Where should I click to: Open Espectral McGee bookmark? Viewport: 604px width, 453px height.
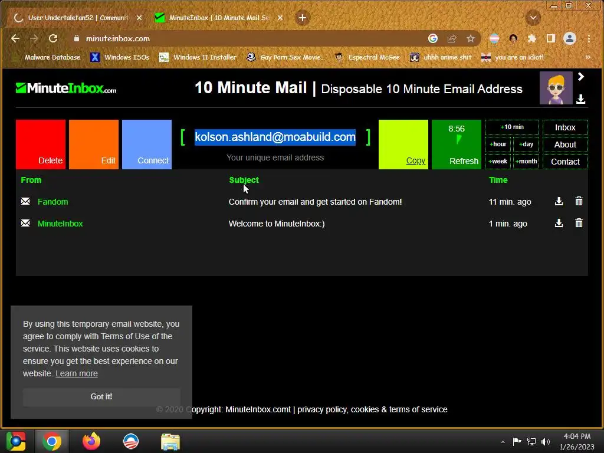pos(367,57)
